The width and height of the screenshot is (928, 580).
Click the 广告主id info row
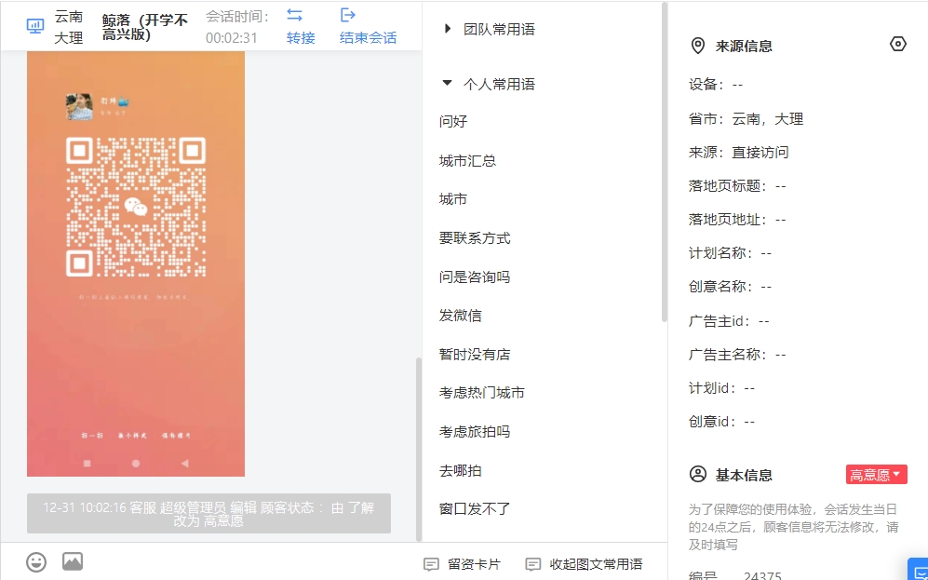click(729, 321)
